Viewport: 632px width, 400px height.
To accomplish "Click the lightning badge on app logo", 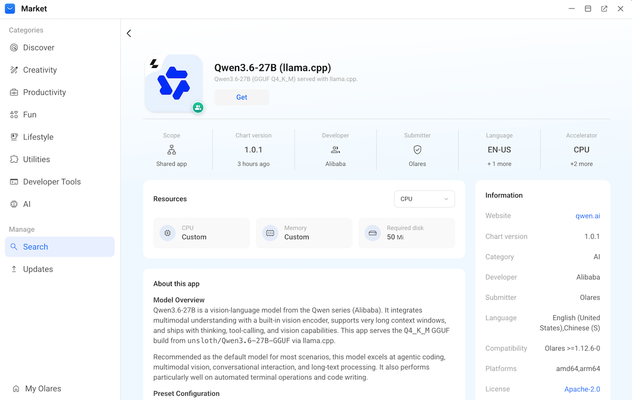I will [154, 64].
